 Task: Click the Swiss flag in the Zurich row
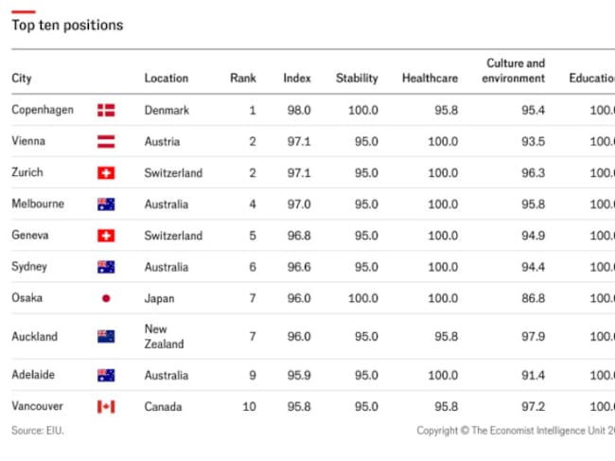pos(106,173)
